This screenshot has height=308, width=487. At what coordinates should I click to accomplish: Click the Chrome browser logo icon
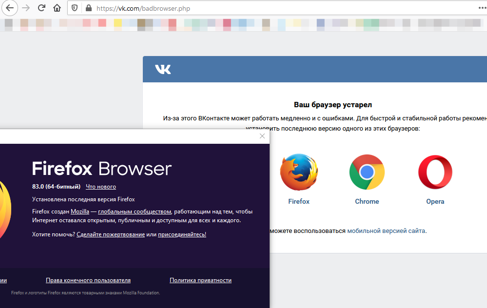pyautogui.click(x=367, y=172)
